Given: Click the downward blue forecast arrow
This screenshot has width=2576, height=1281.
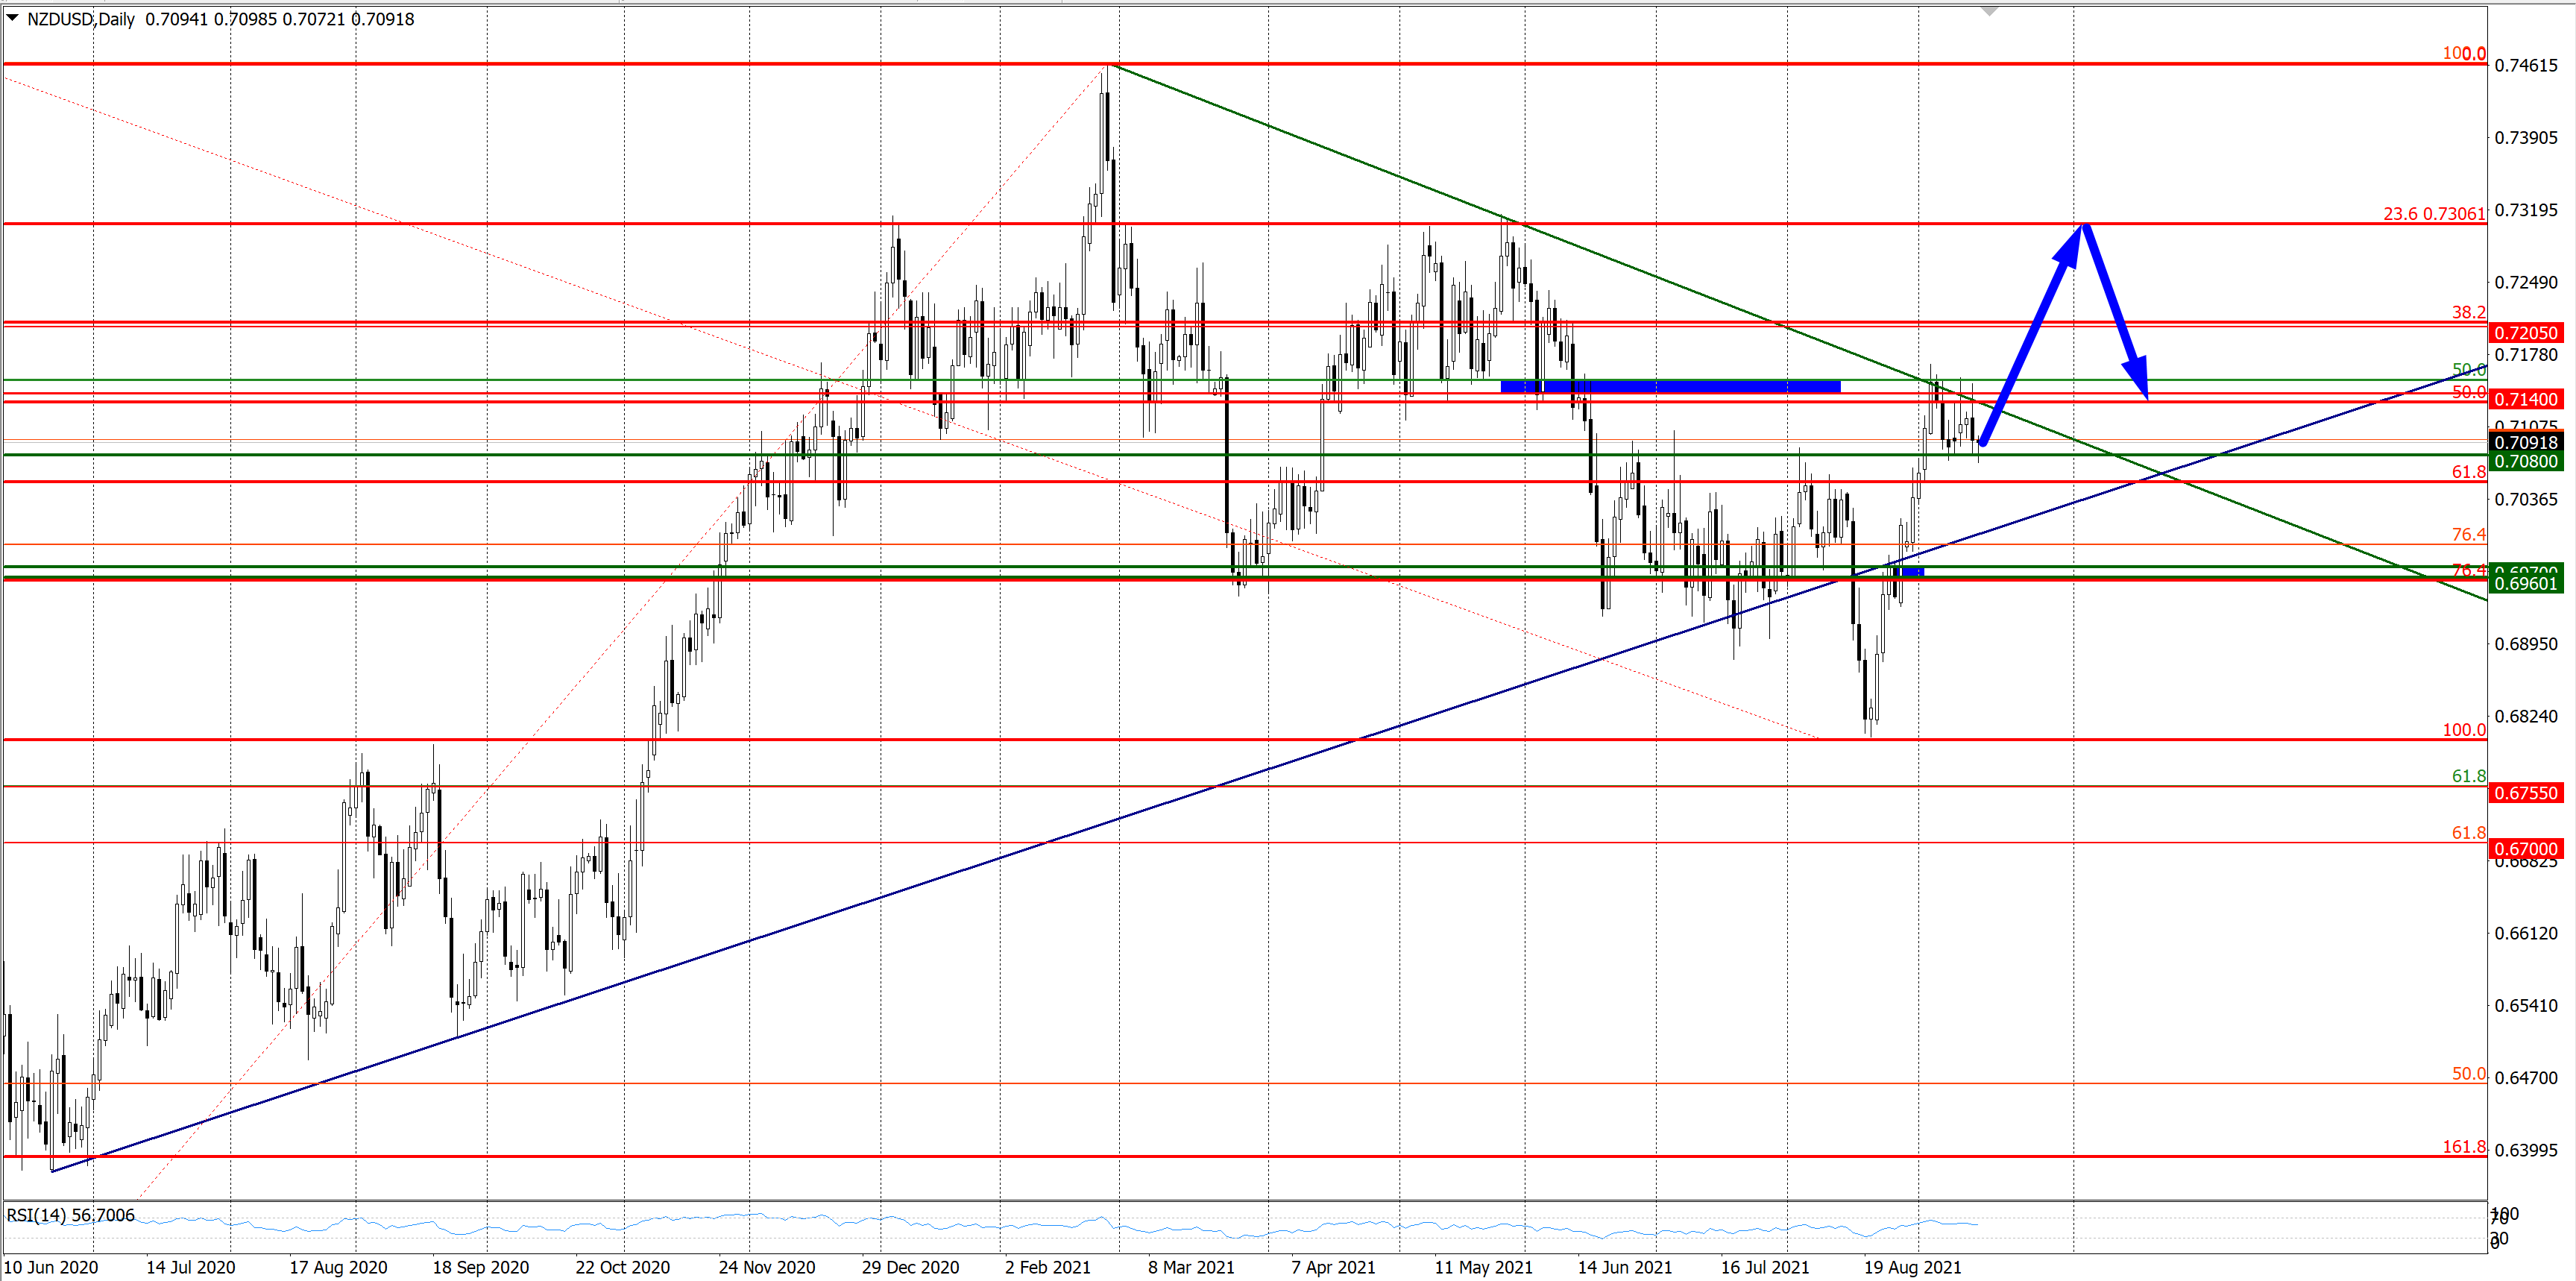Looking at the screenshot, I should click(2116, 313).
